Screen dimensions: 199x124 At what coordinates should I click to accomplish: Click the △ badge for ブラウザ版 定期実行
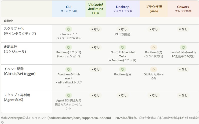point(153,47)
